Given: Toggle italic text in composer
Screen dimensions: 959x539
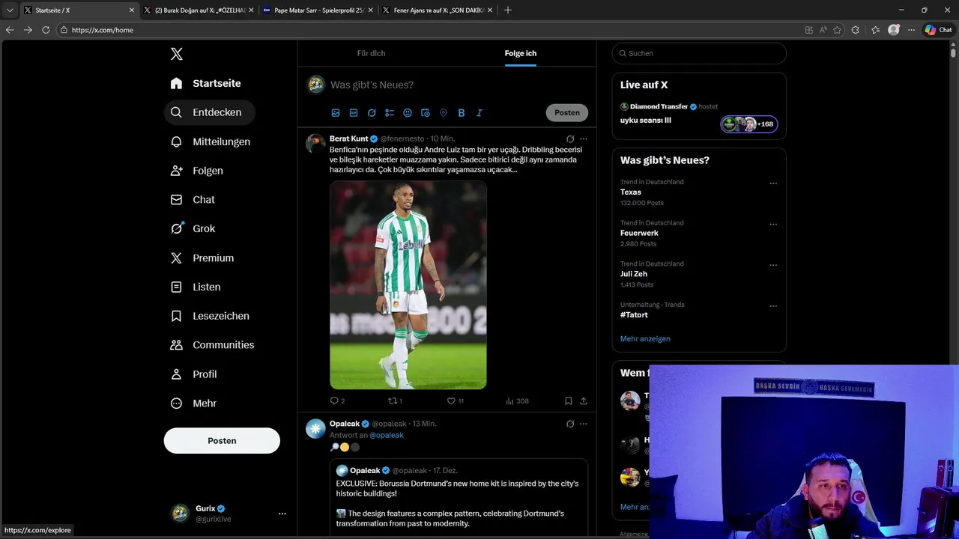Looking at the screenshot, I should (479, 113).
